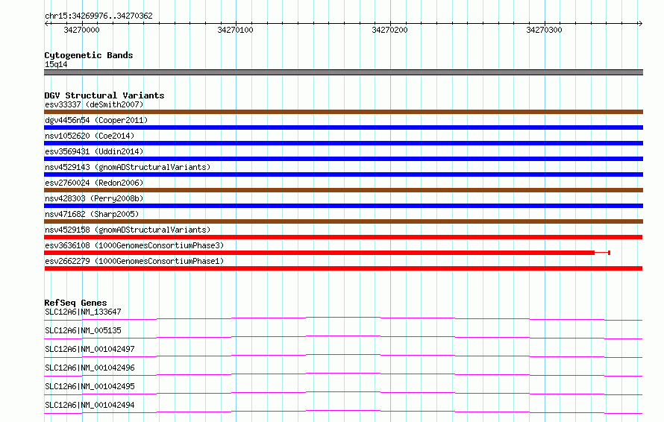Open esv2760024 (Redon2006) variant label
This screenshot has height=422, width=664.
pos(94,183)
